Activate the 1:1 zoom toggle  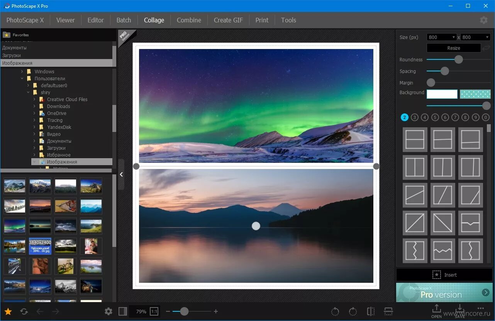(x=154, y=311)
